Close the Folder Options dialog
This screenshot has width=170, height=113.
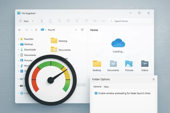[153, 79]
